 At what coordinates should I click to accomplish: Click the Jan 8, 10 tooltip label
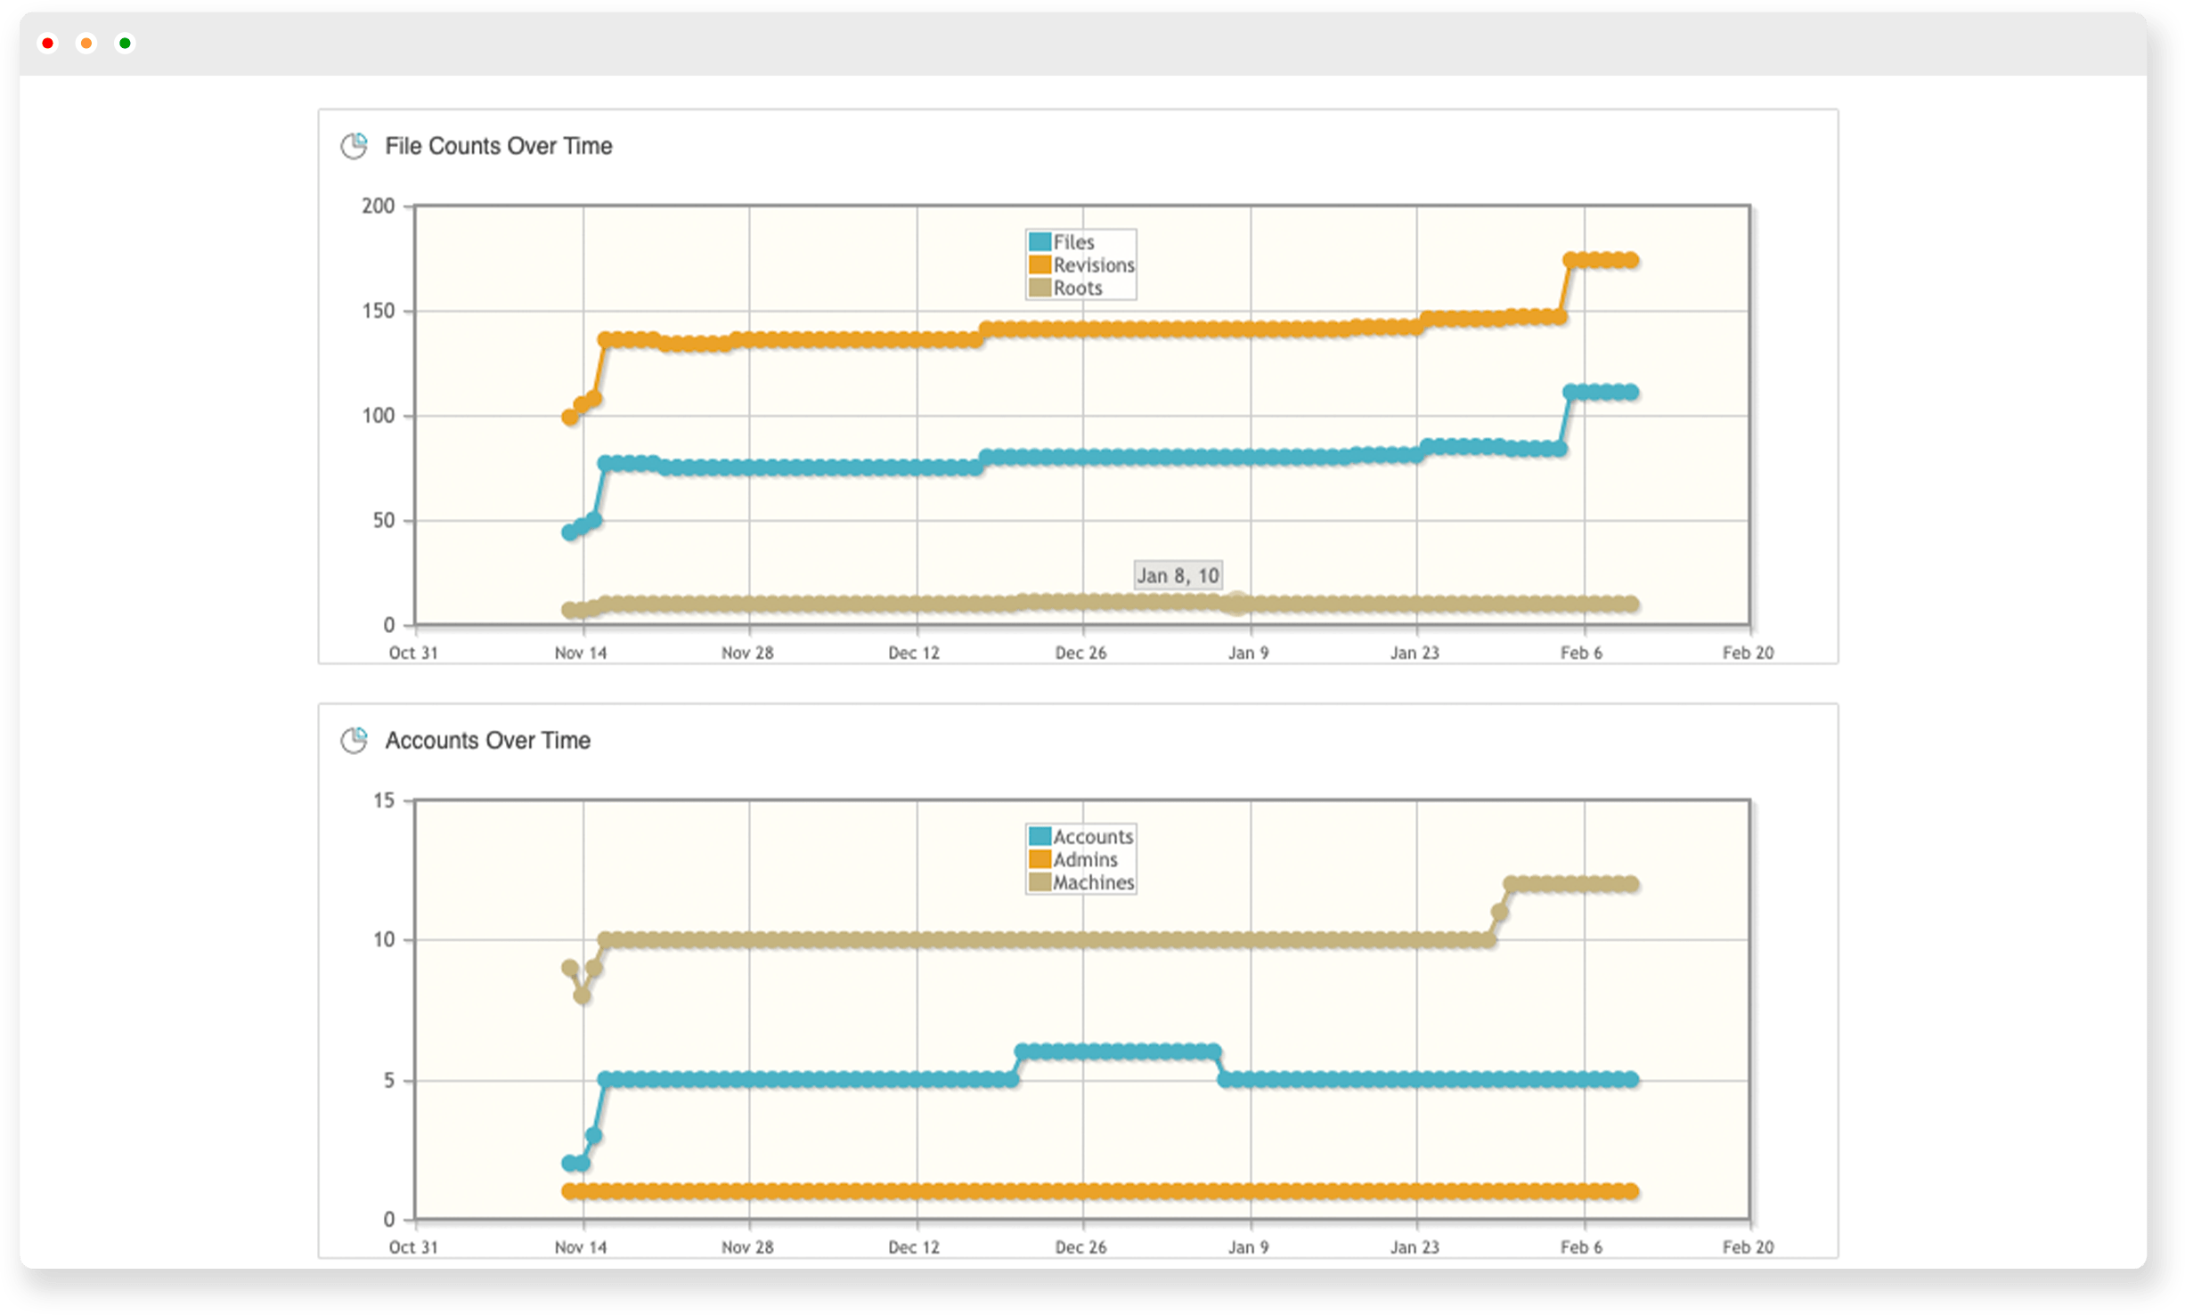point(1179,574)
